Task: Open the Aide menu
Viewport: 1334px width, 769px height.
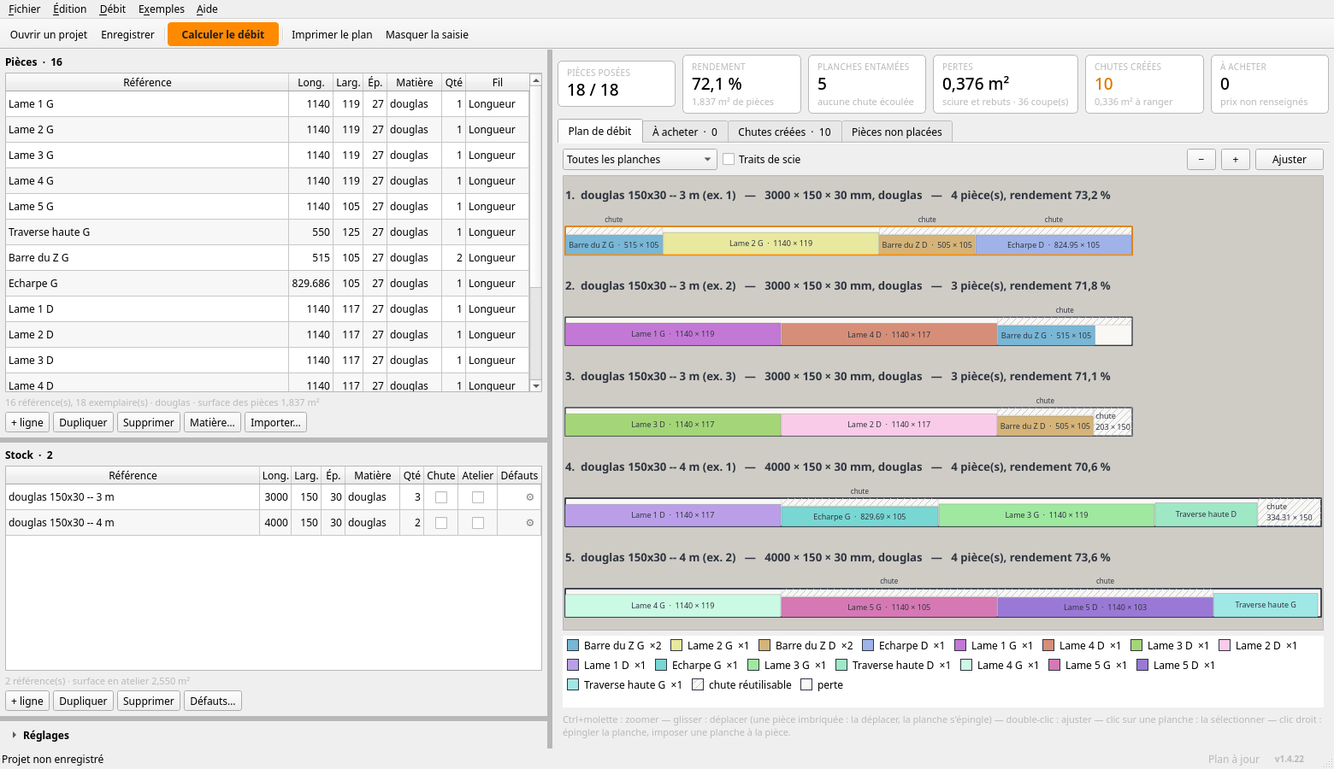Action: (207, 9)
